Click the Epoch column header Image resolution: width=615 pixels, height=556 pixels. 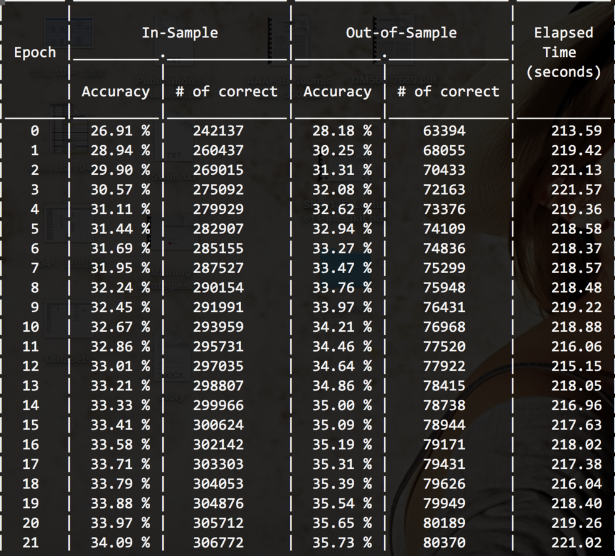tap(35, 53)
